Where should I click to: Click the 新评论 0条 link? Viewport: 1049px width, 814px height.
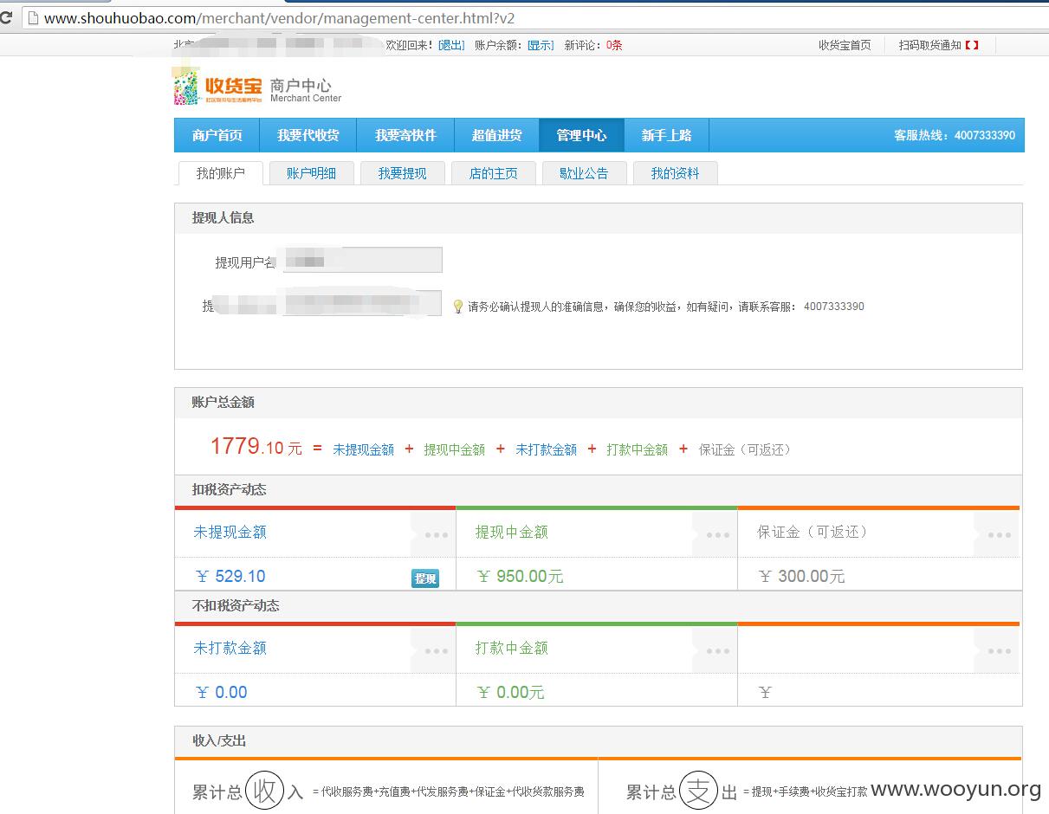(593, 45)
